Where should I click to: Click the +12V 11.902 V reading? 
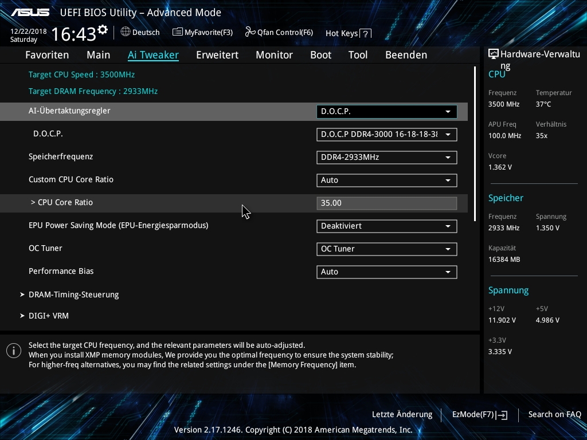[x=502, y=320]
